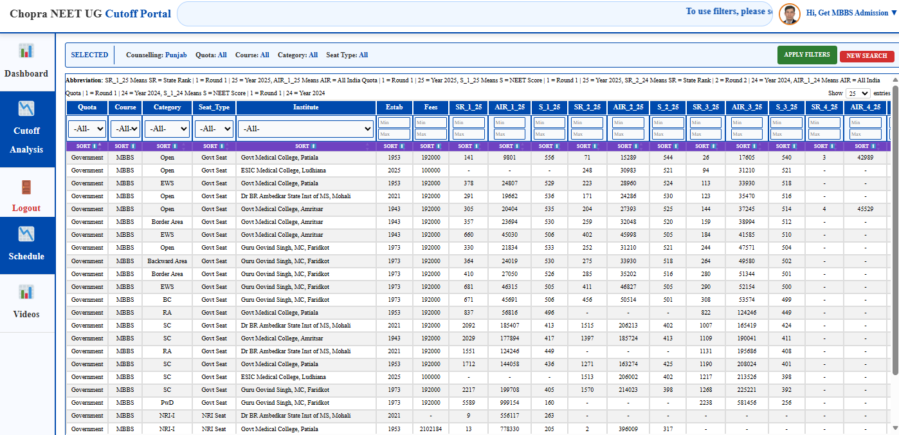Click the Logout door icon
Screen dimensions: 899x435
[x=26, y=187]
